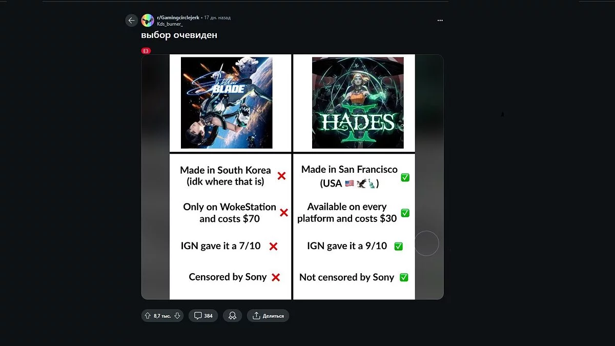Open the Kds_burner_ user profile
The image size is (615, 346).
pos(170,24)
